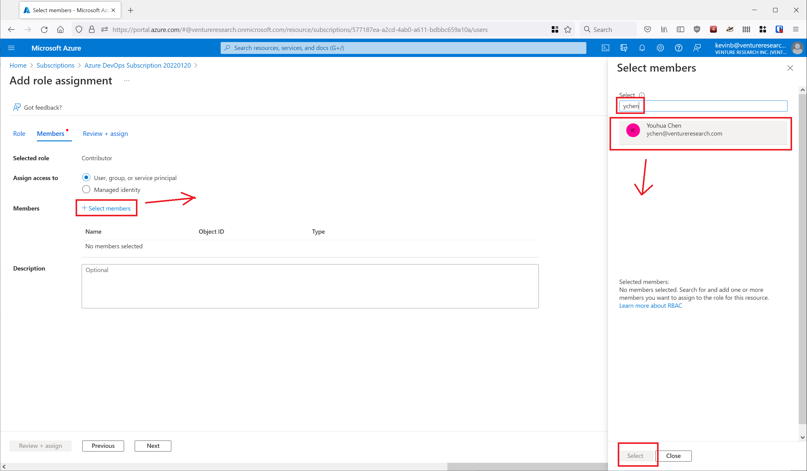The image size is (807, 471).
Task: Click the help question mark icon
Action: tap(679, 48)
